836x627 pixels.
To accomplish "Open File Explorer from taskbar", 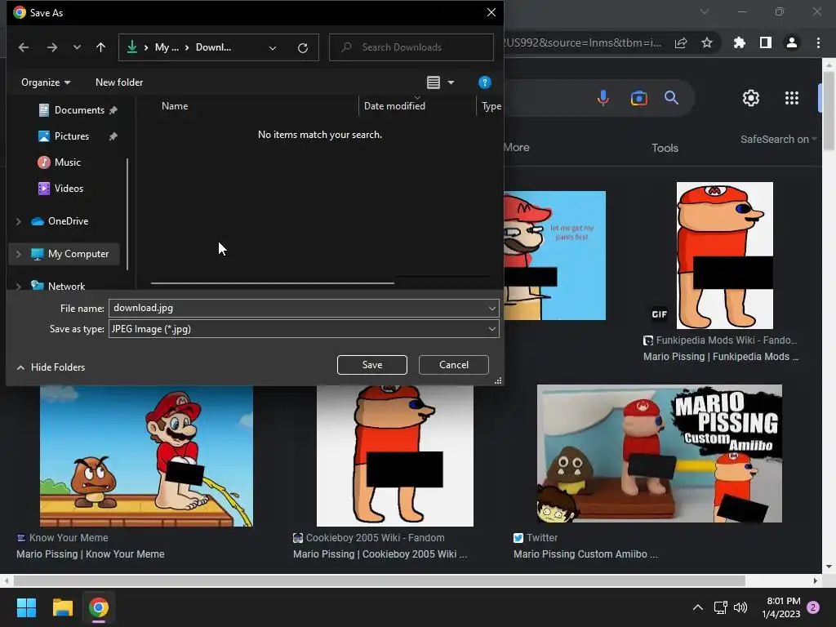I will point(62,607).
